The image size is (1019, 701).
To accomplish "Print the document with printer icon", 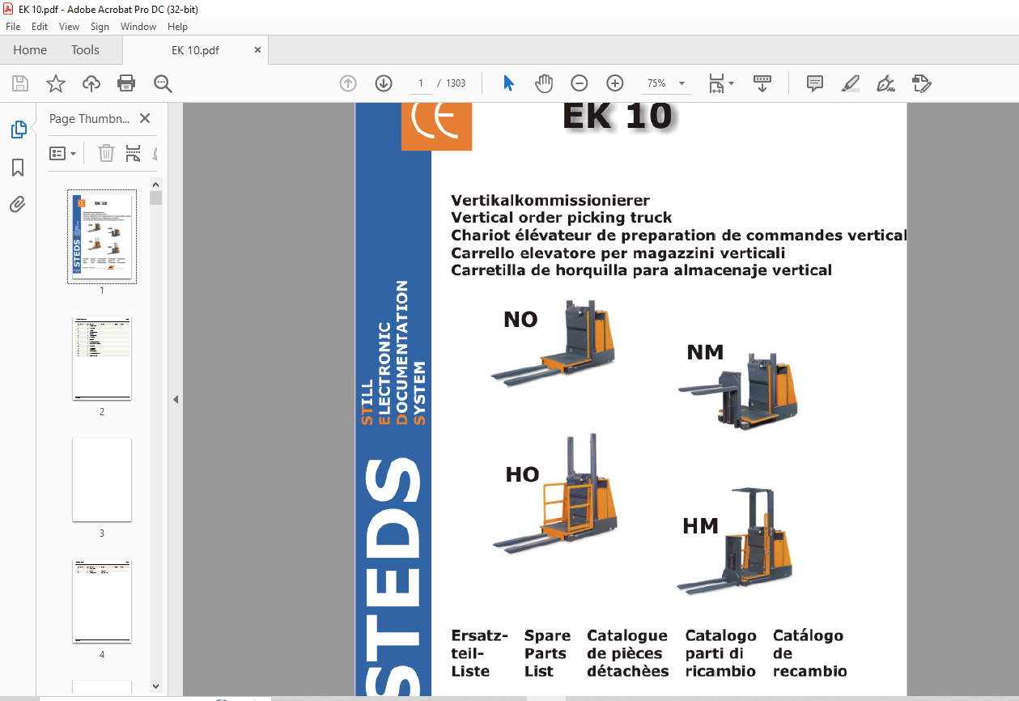I will 126,83.
